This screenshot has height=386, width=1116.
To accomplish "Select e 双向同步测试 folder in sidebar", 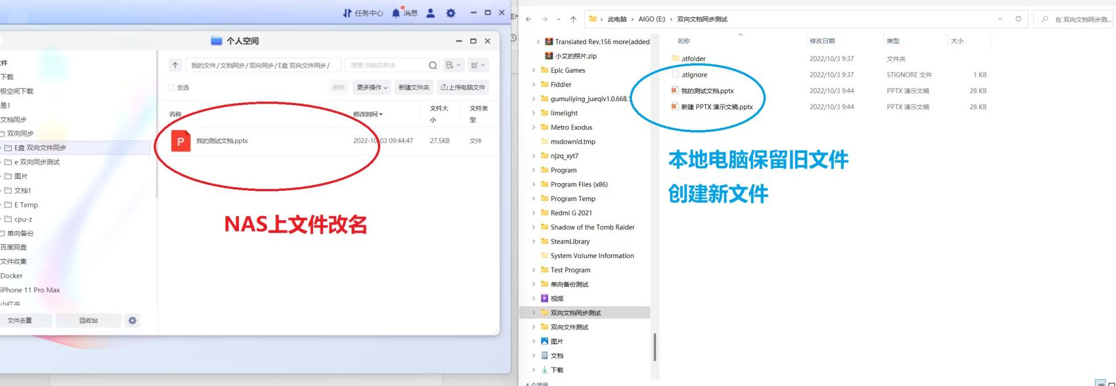I will click(37, 162).
